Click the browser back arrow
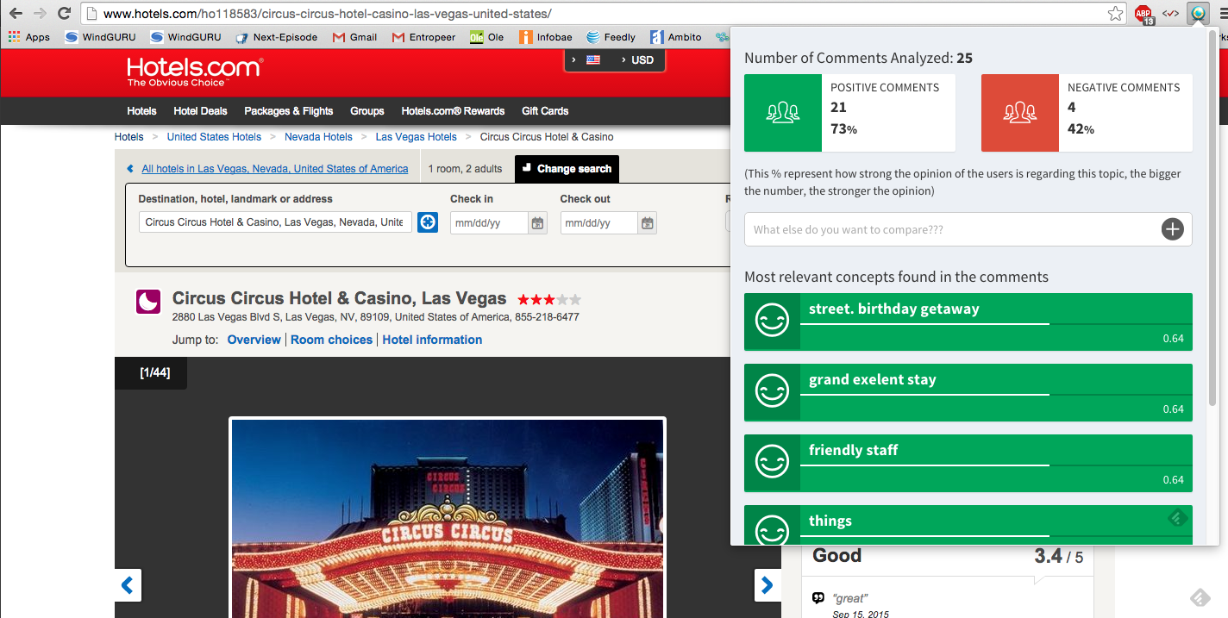 click(x=16, y=13)
